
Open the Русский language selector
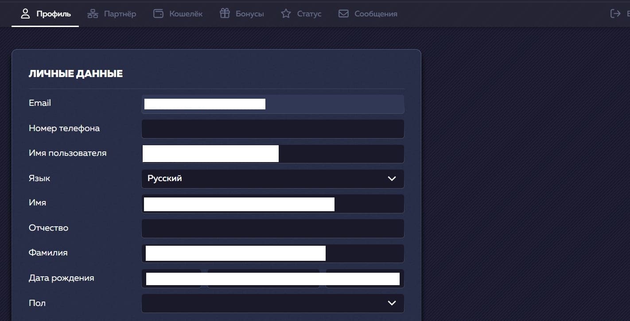point(266,179)
